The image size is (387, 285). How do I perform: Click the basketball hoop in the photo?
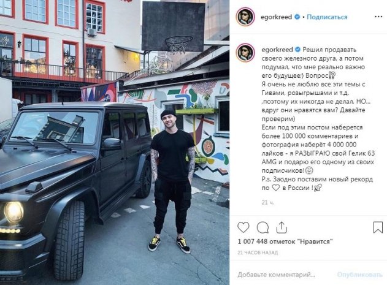click(x=178, y=44)
